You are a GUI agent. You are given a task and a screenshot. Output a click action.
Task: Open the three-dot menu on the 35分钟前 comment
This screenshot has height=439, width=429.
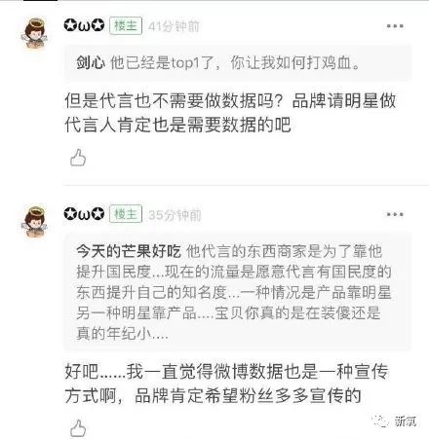click(x=395, y=214)
